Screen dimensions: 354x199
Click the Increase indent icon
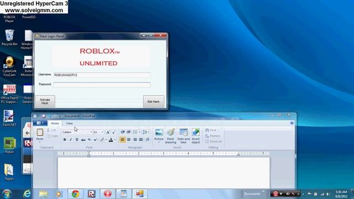tap(128, 132)
